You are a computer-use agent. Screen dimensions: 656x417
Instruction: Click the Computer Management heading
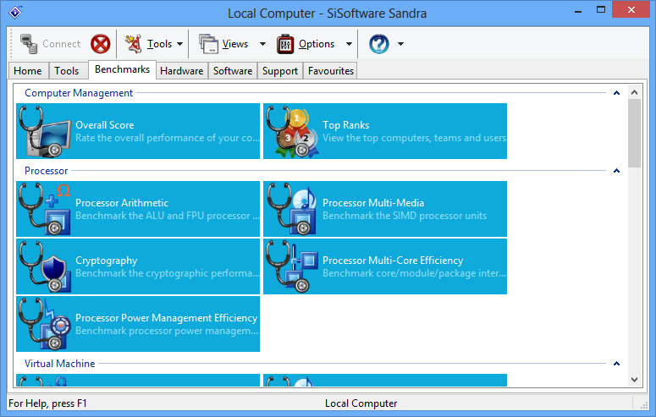click(79, 93)
